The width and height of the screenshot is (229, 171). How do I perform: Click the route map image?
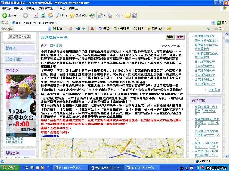tap(112, 148)
